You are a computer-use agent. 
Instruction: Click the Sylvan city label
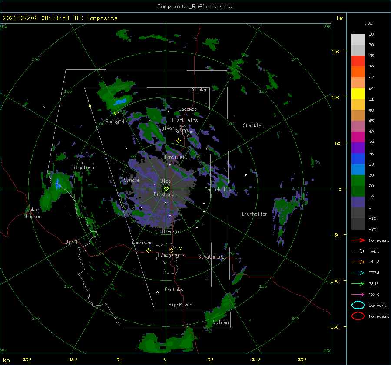pyautogui.click(x=166, y=128)
